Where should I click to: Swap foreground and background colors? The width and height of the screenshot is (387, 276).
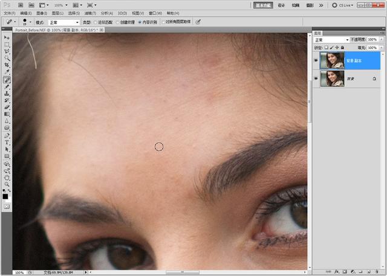(x=9, y=191)
